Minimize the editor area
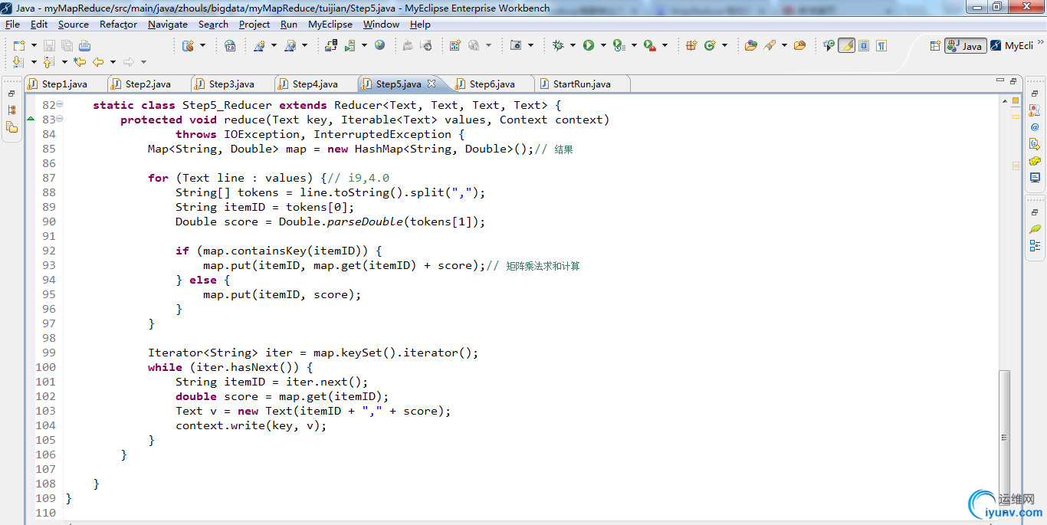Image resolution: width=1047 pixels, height=525 pixels. [1000, 80]
